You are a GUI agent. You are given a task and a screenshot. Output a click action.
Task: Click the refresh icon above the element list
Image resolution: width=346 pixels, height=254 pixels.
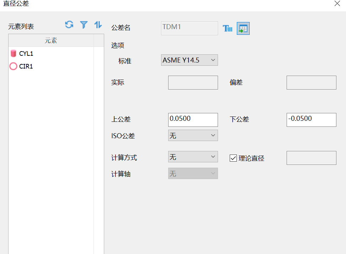pos(69,25)
